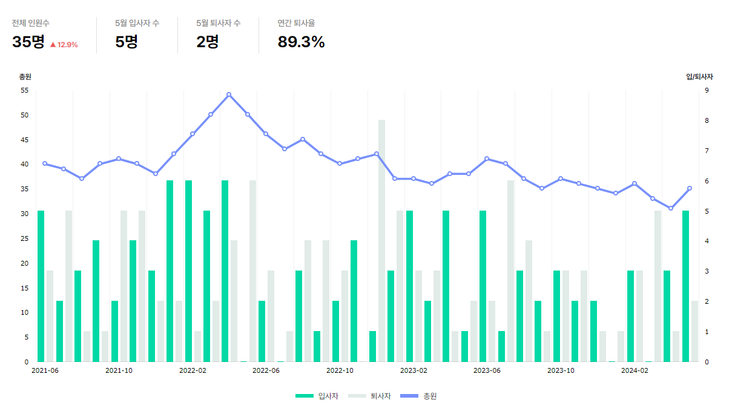This screenshot has height=417, width=735.
Task: Click the 2022-10 x-axis label
Action: [x=340, y=370]
